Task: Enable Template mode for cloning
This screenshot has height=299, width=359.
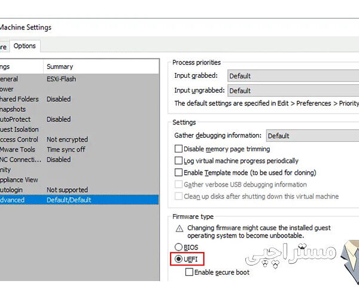Action: [178, 173]
